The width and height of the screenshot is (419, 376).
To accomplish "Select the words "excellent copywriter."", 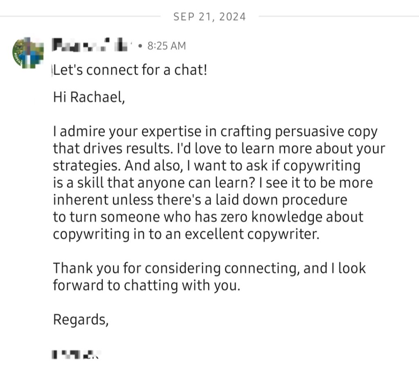I will (x=252, y=234).
